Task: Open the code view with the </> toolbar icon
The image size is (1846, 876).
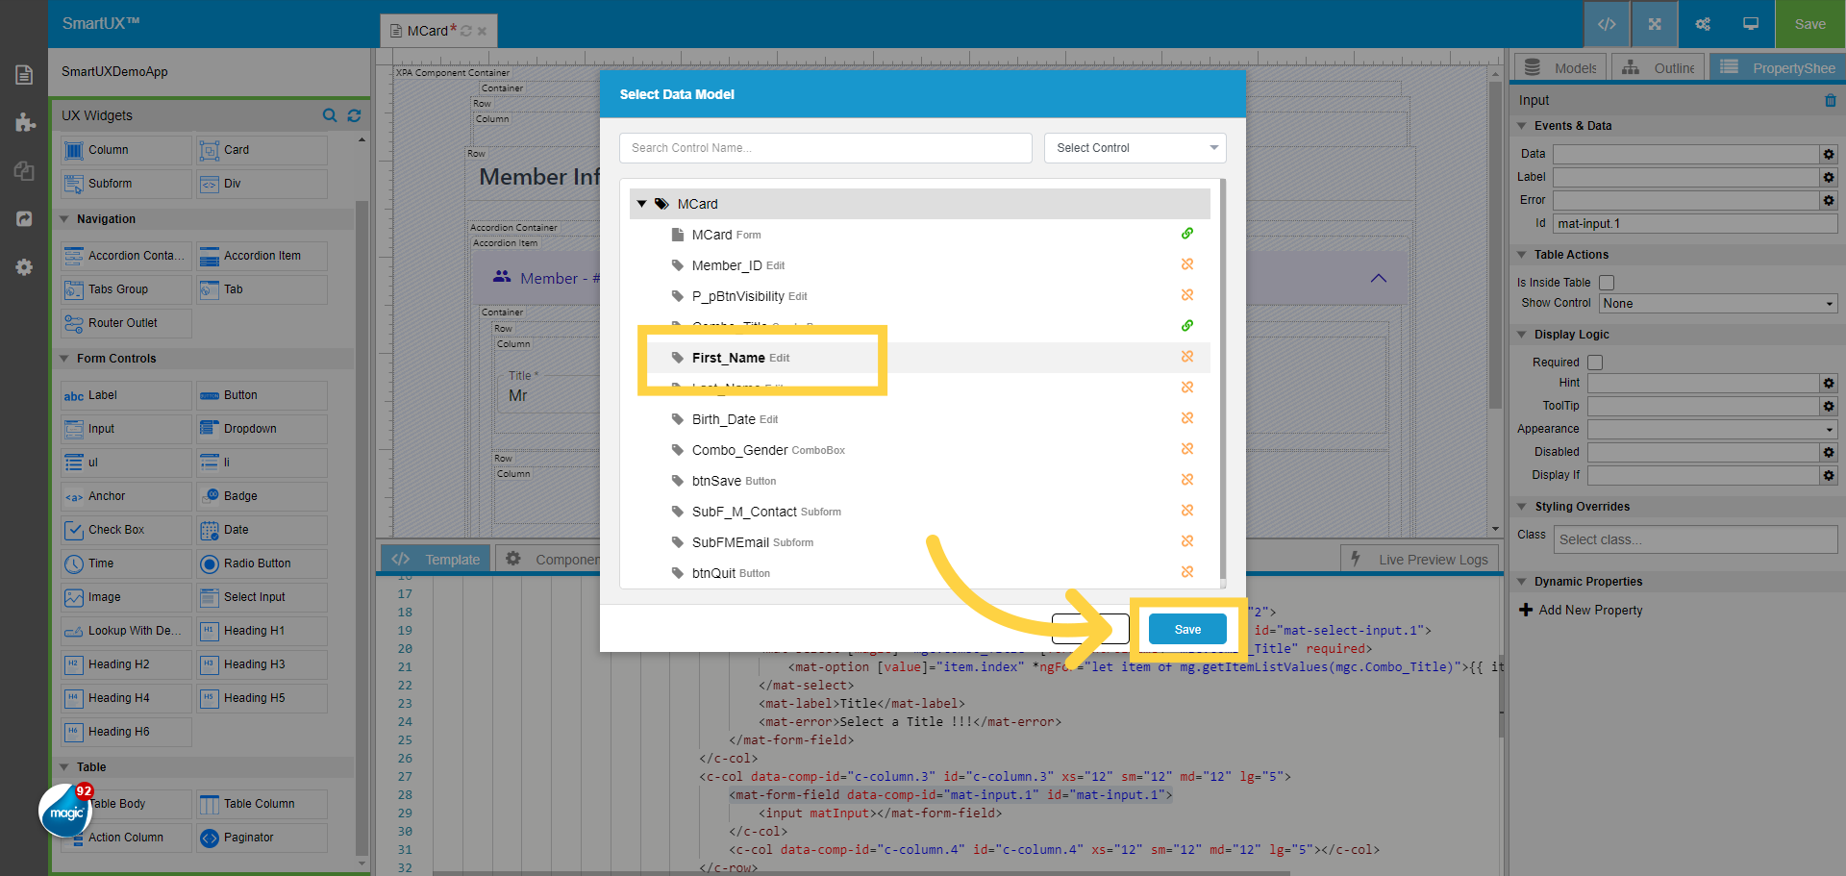Action: (1607, 24)
